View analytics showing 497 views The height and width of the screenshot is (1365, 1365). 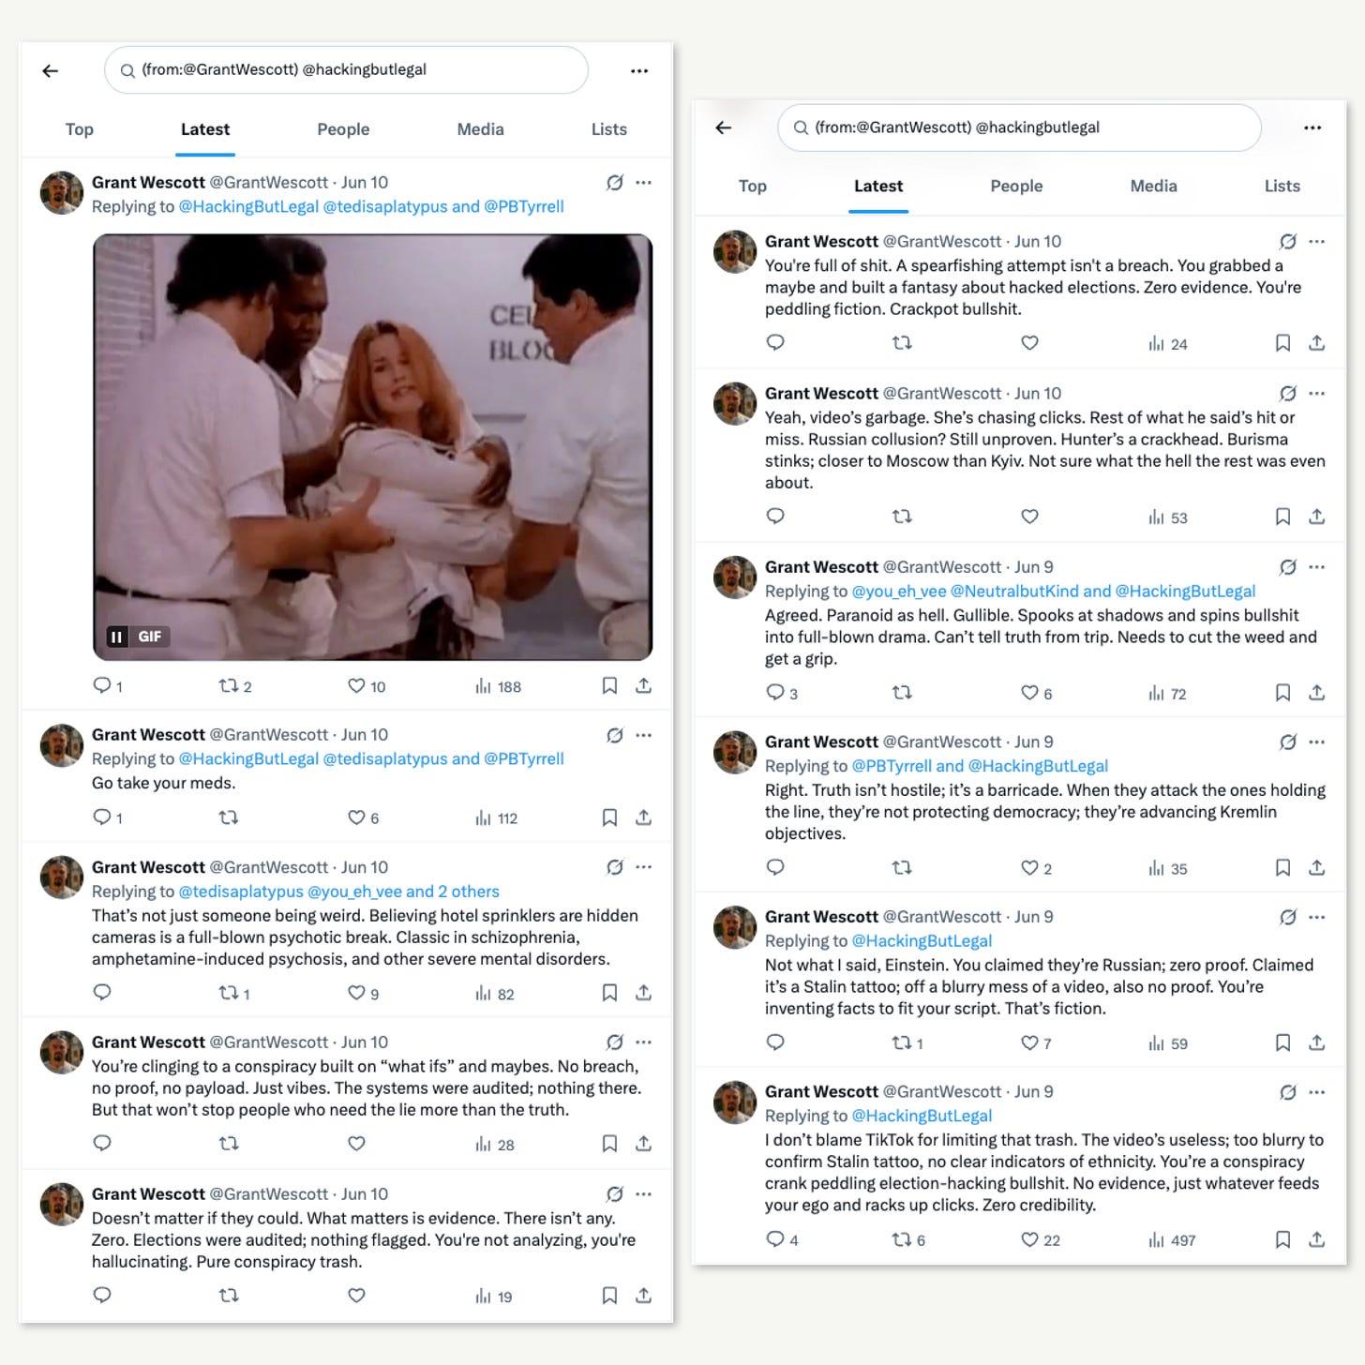(1172, 1240)
